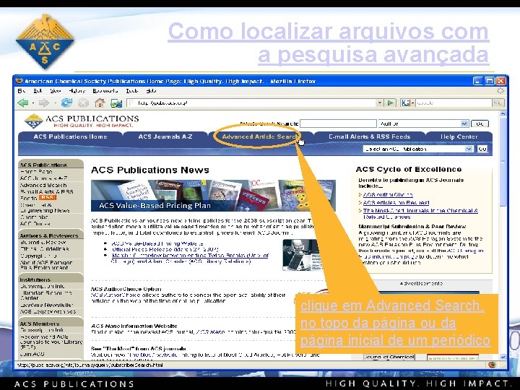Click the page vertical scrollbar thumb
520x390 pixels.
[x=503, y=162]
